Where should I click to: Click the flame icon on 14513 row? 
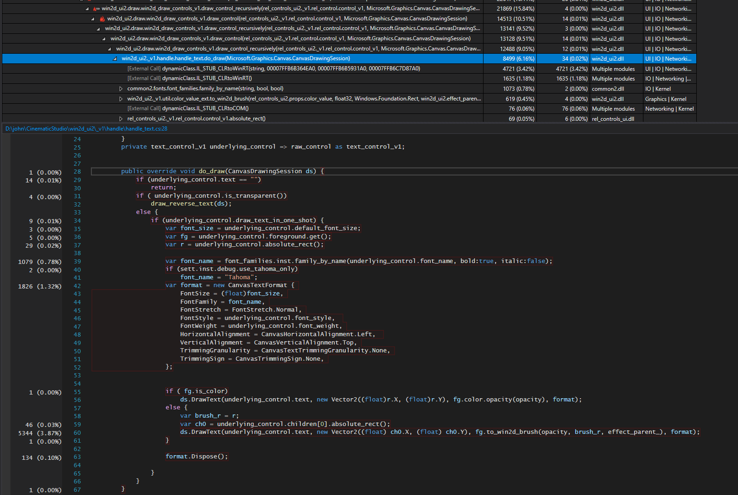point(102,19)
